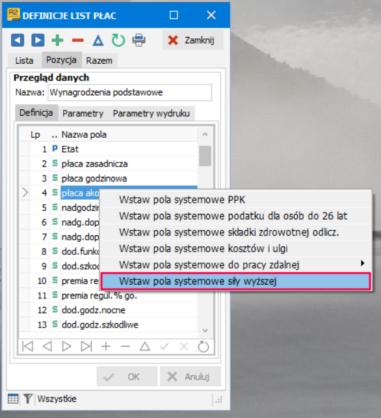Click the S type icon for płaca zasadnicza

(x=55, y=163)
